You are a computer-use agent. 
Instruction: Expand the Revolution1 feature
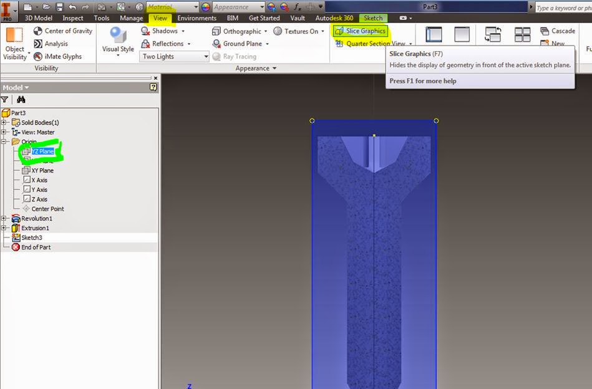coord(4,218)
